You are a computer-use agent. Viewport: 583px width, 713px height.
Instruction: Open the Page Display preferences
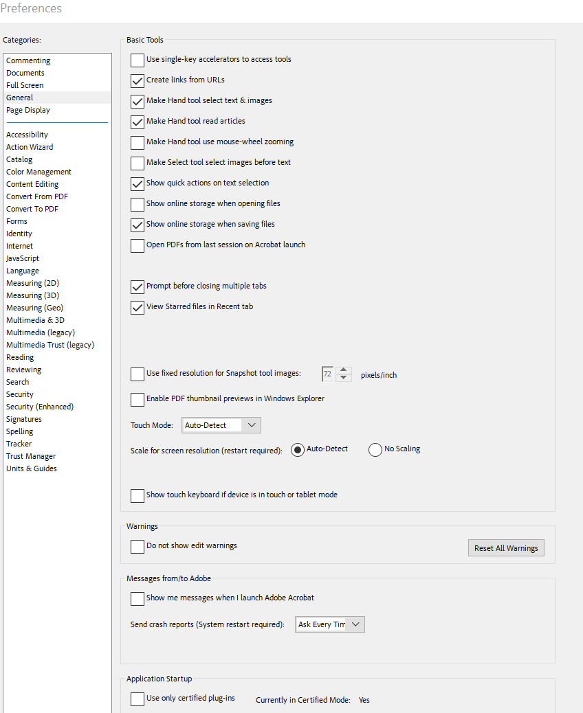[x=27, y=109]
